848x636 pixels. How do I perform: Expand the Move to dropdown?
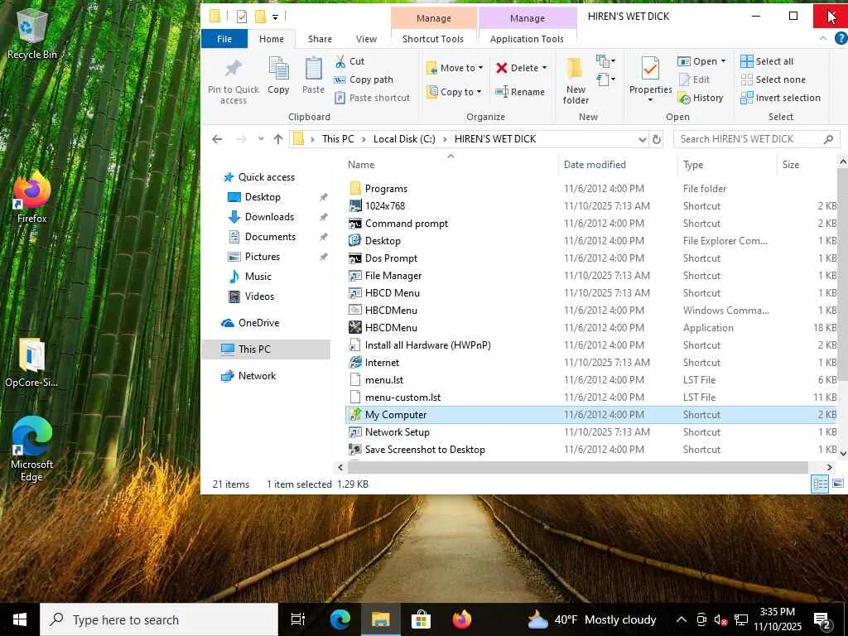(480, 68)
